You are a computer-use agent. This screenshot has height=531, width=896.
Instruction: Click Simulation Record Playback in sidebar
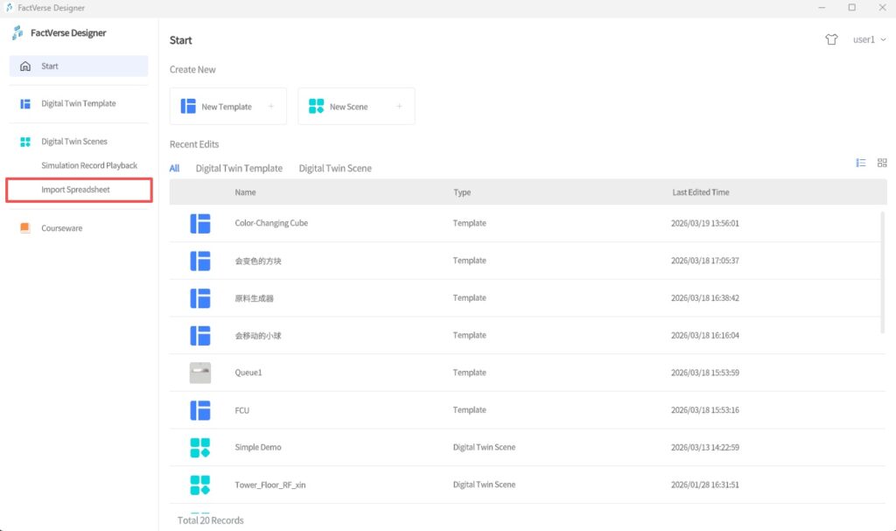pyautogui.click(x=89, y=164)
